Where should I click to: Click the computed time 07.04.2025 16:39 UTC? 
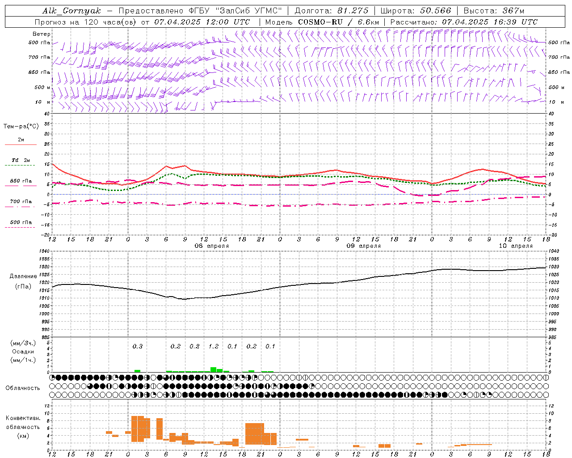(490, 22)
